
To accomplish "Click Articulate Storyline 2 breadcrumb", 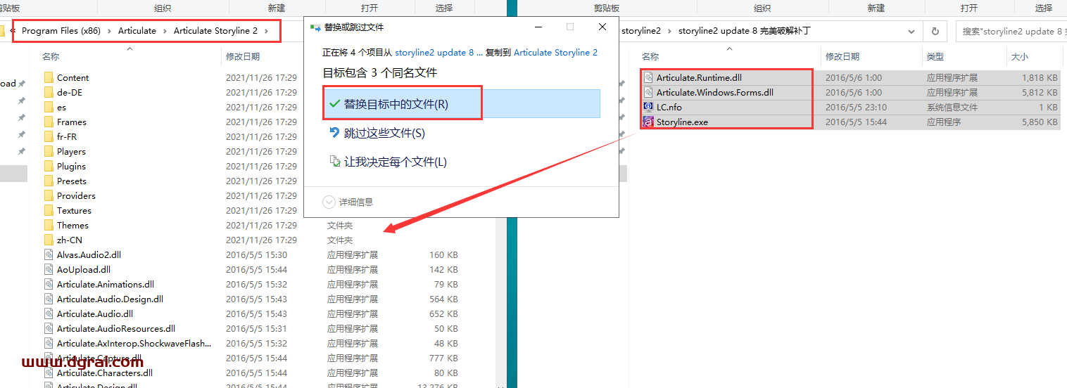I will (x=216, y=31).
